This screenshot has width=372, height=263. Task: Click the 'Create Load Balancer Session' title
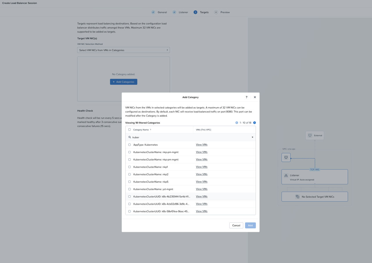(x=19, y=3)
